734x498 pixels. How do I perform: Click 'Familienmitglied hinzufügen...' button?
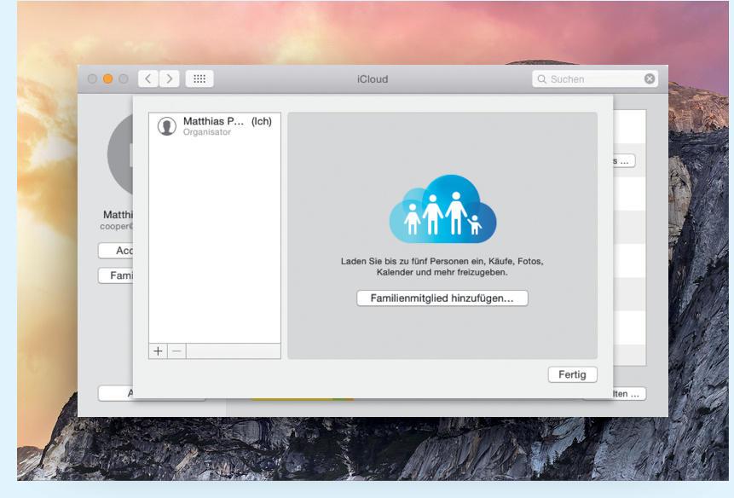pos(442,298)
